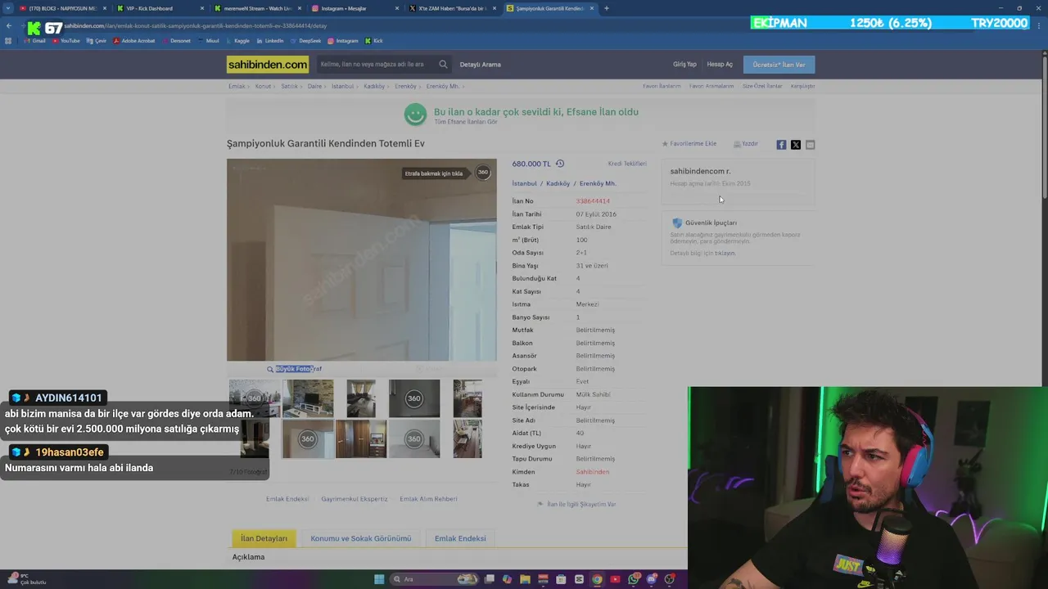Open YouTube bookmark
Image resolution: width=1048 pixels, height=589 pixels.
66,41
